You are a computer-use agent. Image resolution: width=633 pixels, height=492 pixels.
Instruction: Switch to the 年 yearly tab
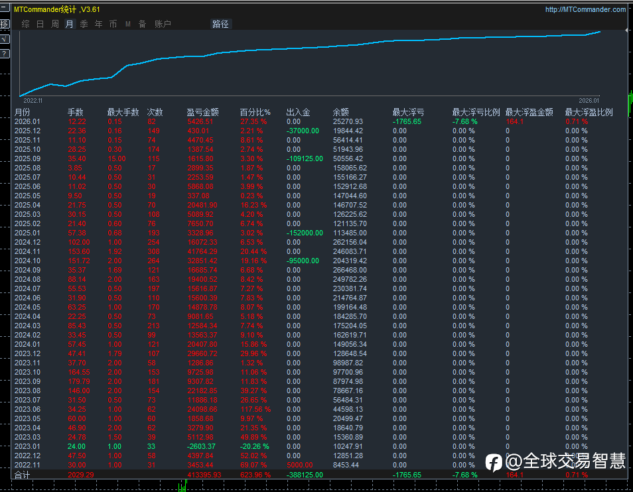pyautogui.click(x=98, y=24)
